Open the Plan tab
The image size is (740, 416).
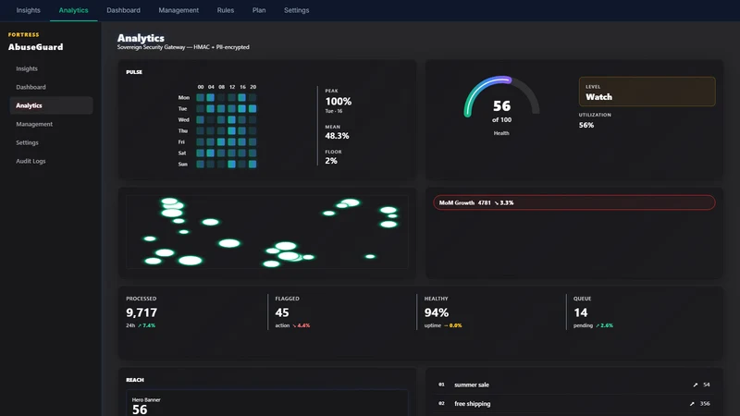(259, 10)
